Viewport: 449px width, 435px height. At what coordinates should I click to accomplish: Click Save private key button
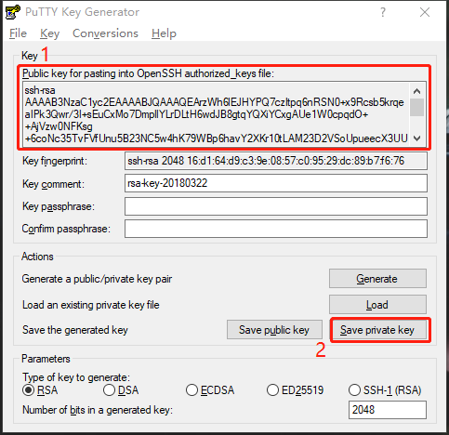point(377,330)
